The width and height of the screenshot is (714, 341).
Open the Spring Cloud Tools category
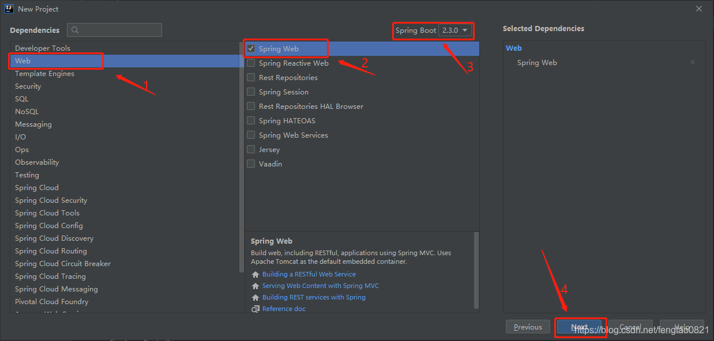tap(125, 213)
